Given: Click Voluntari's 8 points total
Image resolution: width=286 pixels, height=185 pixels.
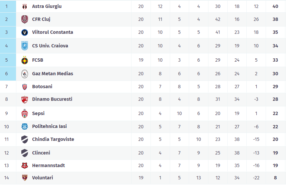Looking at the screenshot, I should click(275, 178).
